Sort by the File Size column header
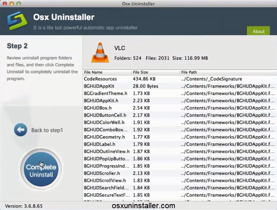This screenshot has width=277, height=210. [x=155, y=72]
